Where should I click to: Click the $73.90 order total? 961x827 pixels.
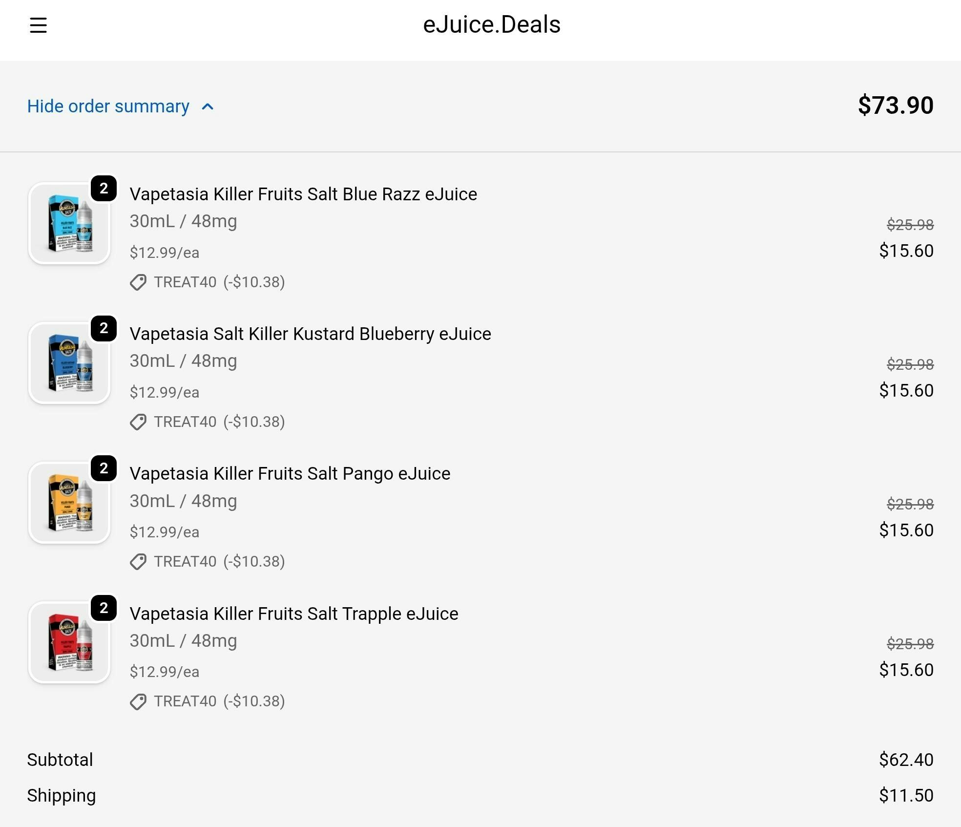coord(895,106)
